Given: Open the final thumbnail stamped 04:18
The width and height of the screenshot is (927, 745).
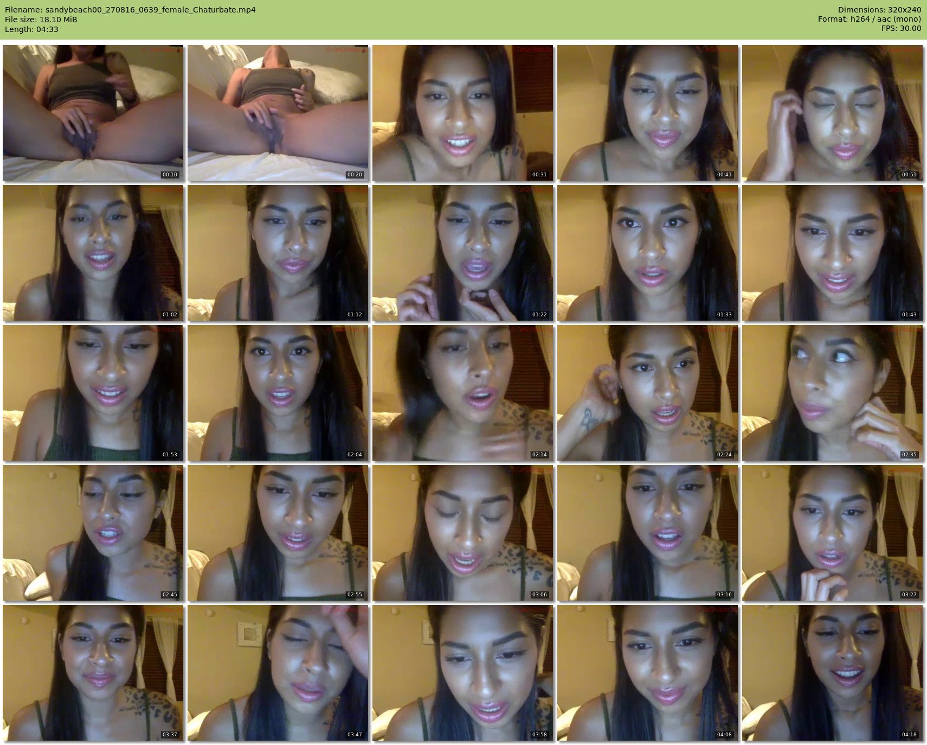Looking at the screenshot, I should coord(833,673).
